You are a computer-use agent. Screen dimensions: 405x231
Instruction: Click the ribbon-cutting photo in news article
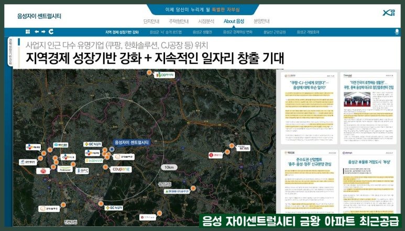coord(357,99)
